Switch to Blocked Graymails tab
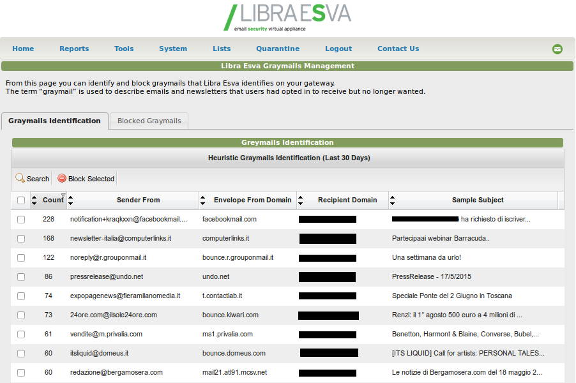The width and height of the screenshot is (576, 383). (149, 121)
